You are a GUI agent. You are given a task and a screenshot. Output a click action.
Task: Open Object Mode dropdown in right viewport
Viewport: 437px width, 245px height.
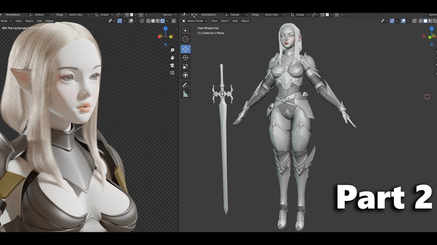coord(195,21)
